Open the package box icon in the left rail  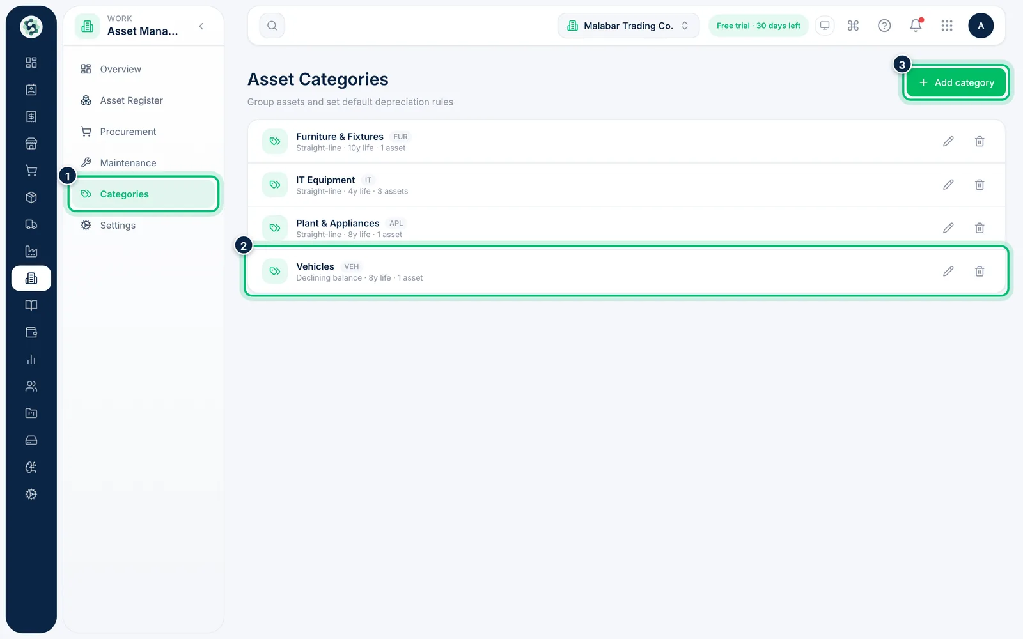coord(31,197)
